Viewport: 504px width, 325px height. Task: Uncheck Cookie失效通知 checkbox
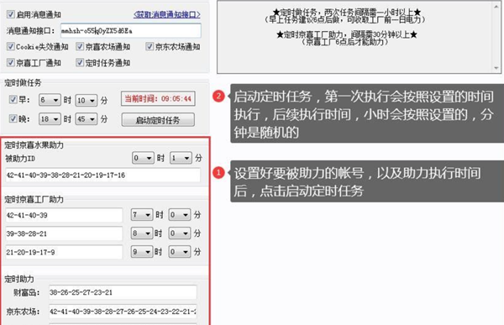11,47
